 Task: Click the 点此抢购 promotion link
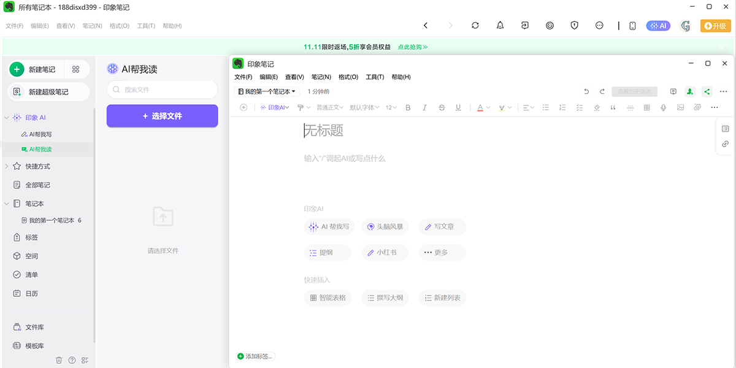(x=413, y=47)
